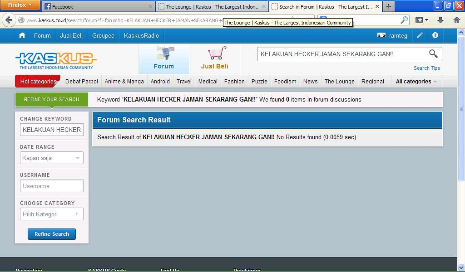Go to Kaskus home icon
The height and width of the screenshot is (272, 465).
(x=22, y=35)
